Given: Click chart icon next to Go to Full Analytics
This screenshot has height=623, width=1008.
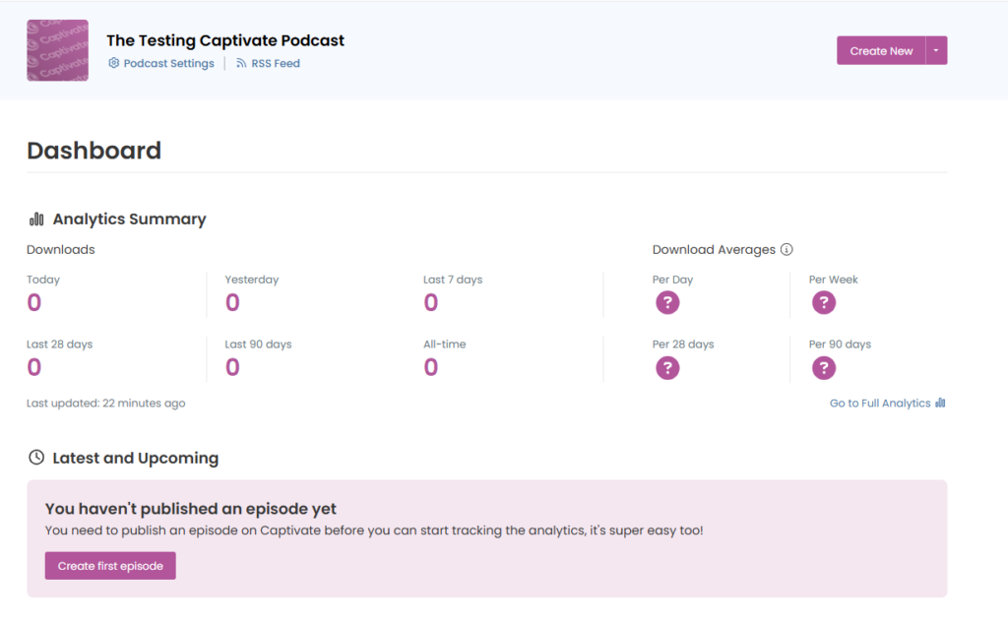Looking at the screenshot, I should (x=940, y=404).
